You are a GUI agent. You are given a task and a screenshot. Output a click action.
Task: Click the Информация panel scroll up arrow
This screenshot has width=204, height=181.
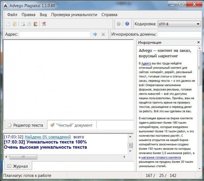click(200, 48)
